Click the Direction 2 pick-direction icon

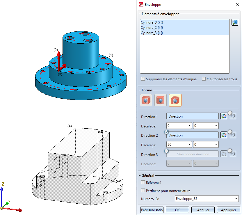pos(224,135)
